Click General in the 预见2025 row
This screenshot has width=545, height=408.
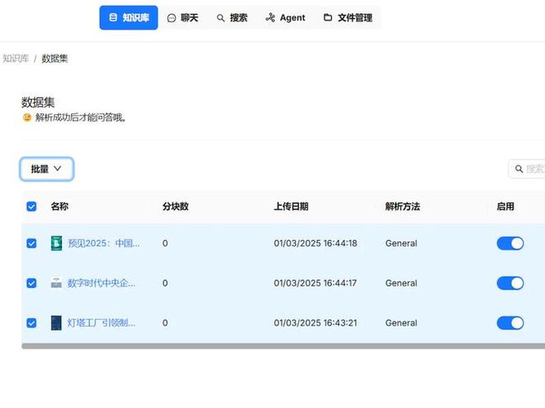click(x=401, y=243)
